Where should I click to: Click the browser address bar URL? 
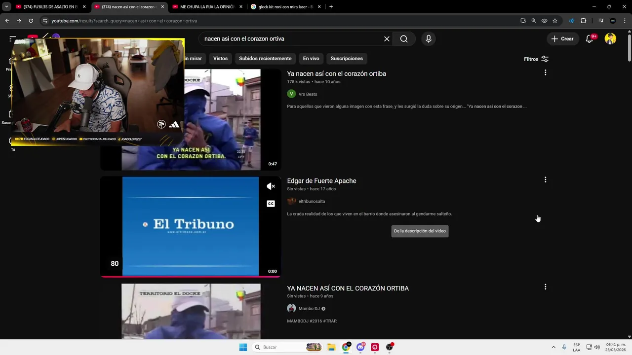[124, 21]
